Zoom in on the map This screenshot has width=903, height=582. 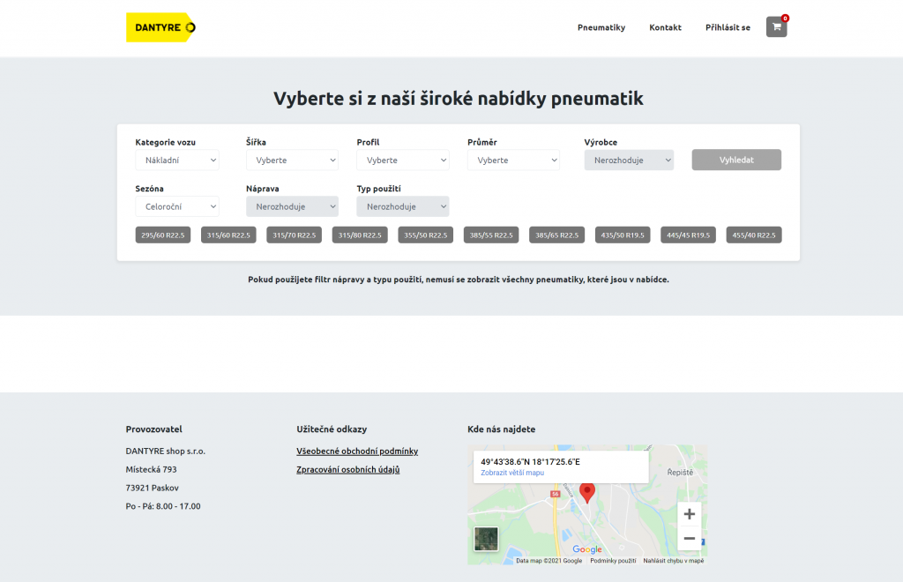690,514
